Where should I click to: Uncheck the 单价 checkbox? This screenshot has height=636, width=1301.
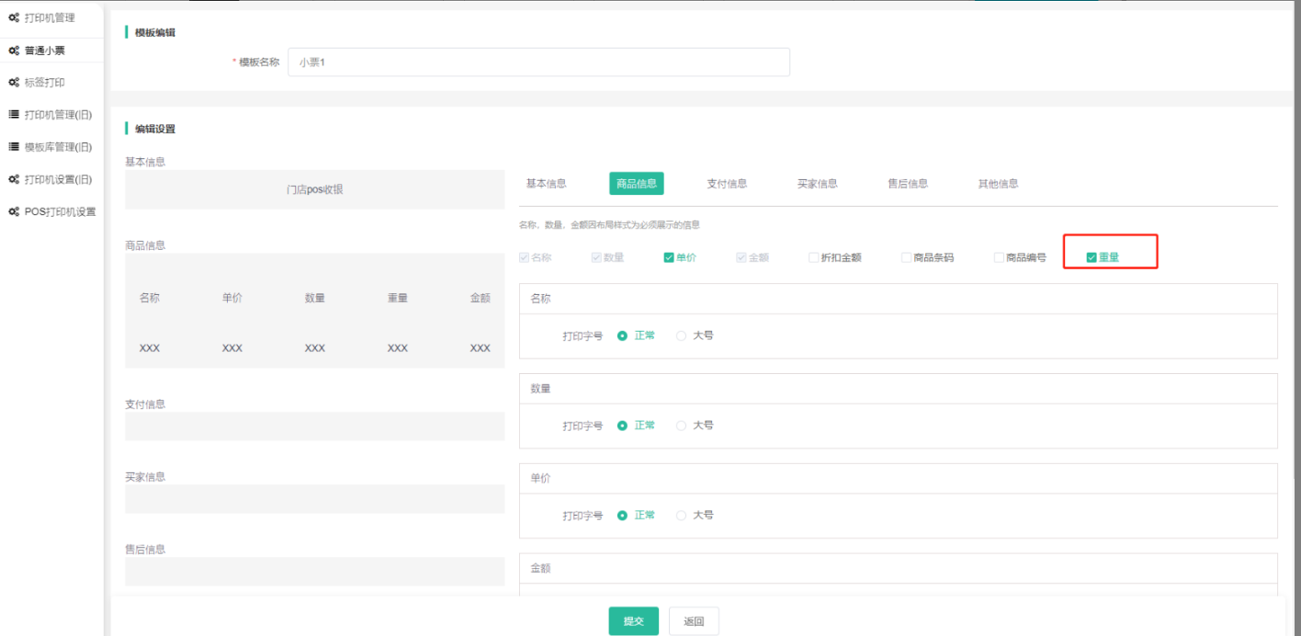(669, 257)
